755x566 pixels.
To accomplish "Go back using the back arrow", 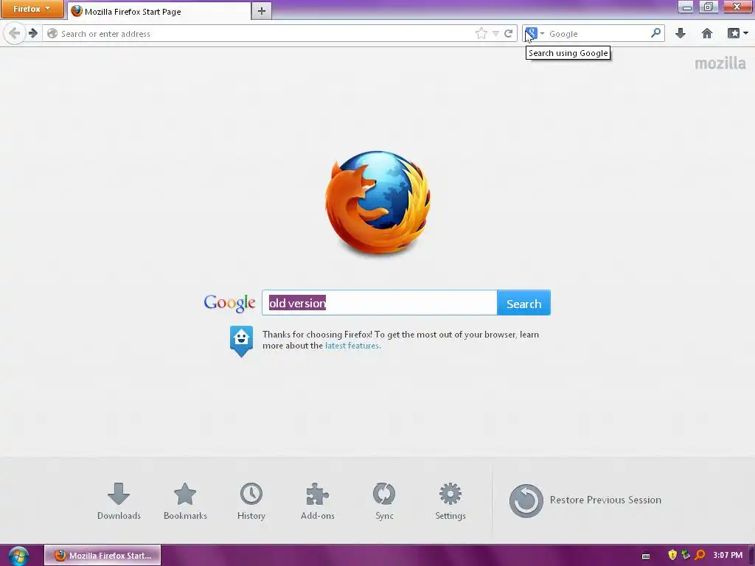I will click(15, 34).
